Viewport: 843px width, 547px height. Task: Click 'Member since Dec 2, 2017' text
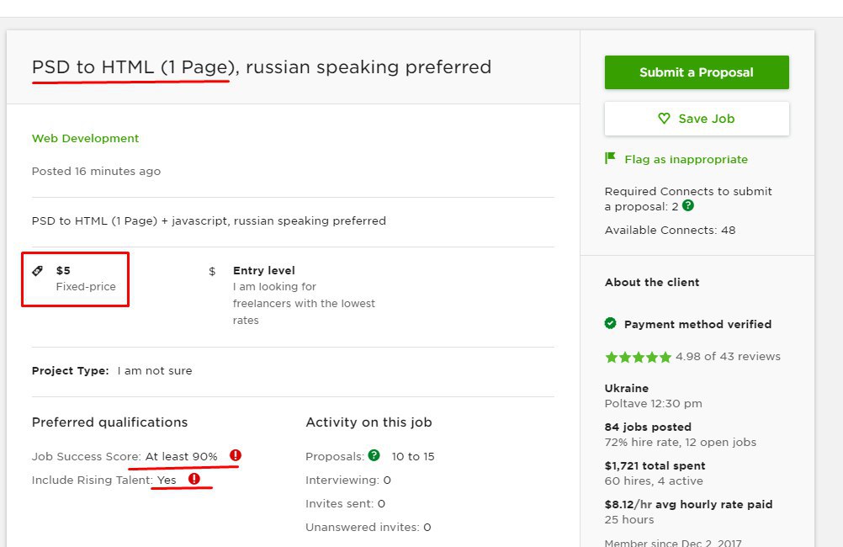673,543
